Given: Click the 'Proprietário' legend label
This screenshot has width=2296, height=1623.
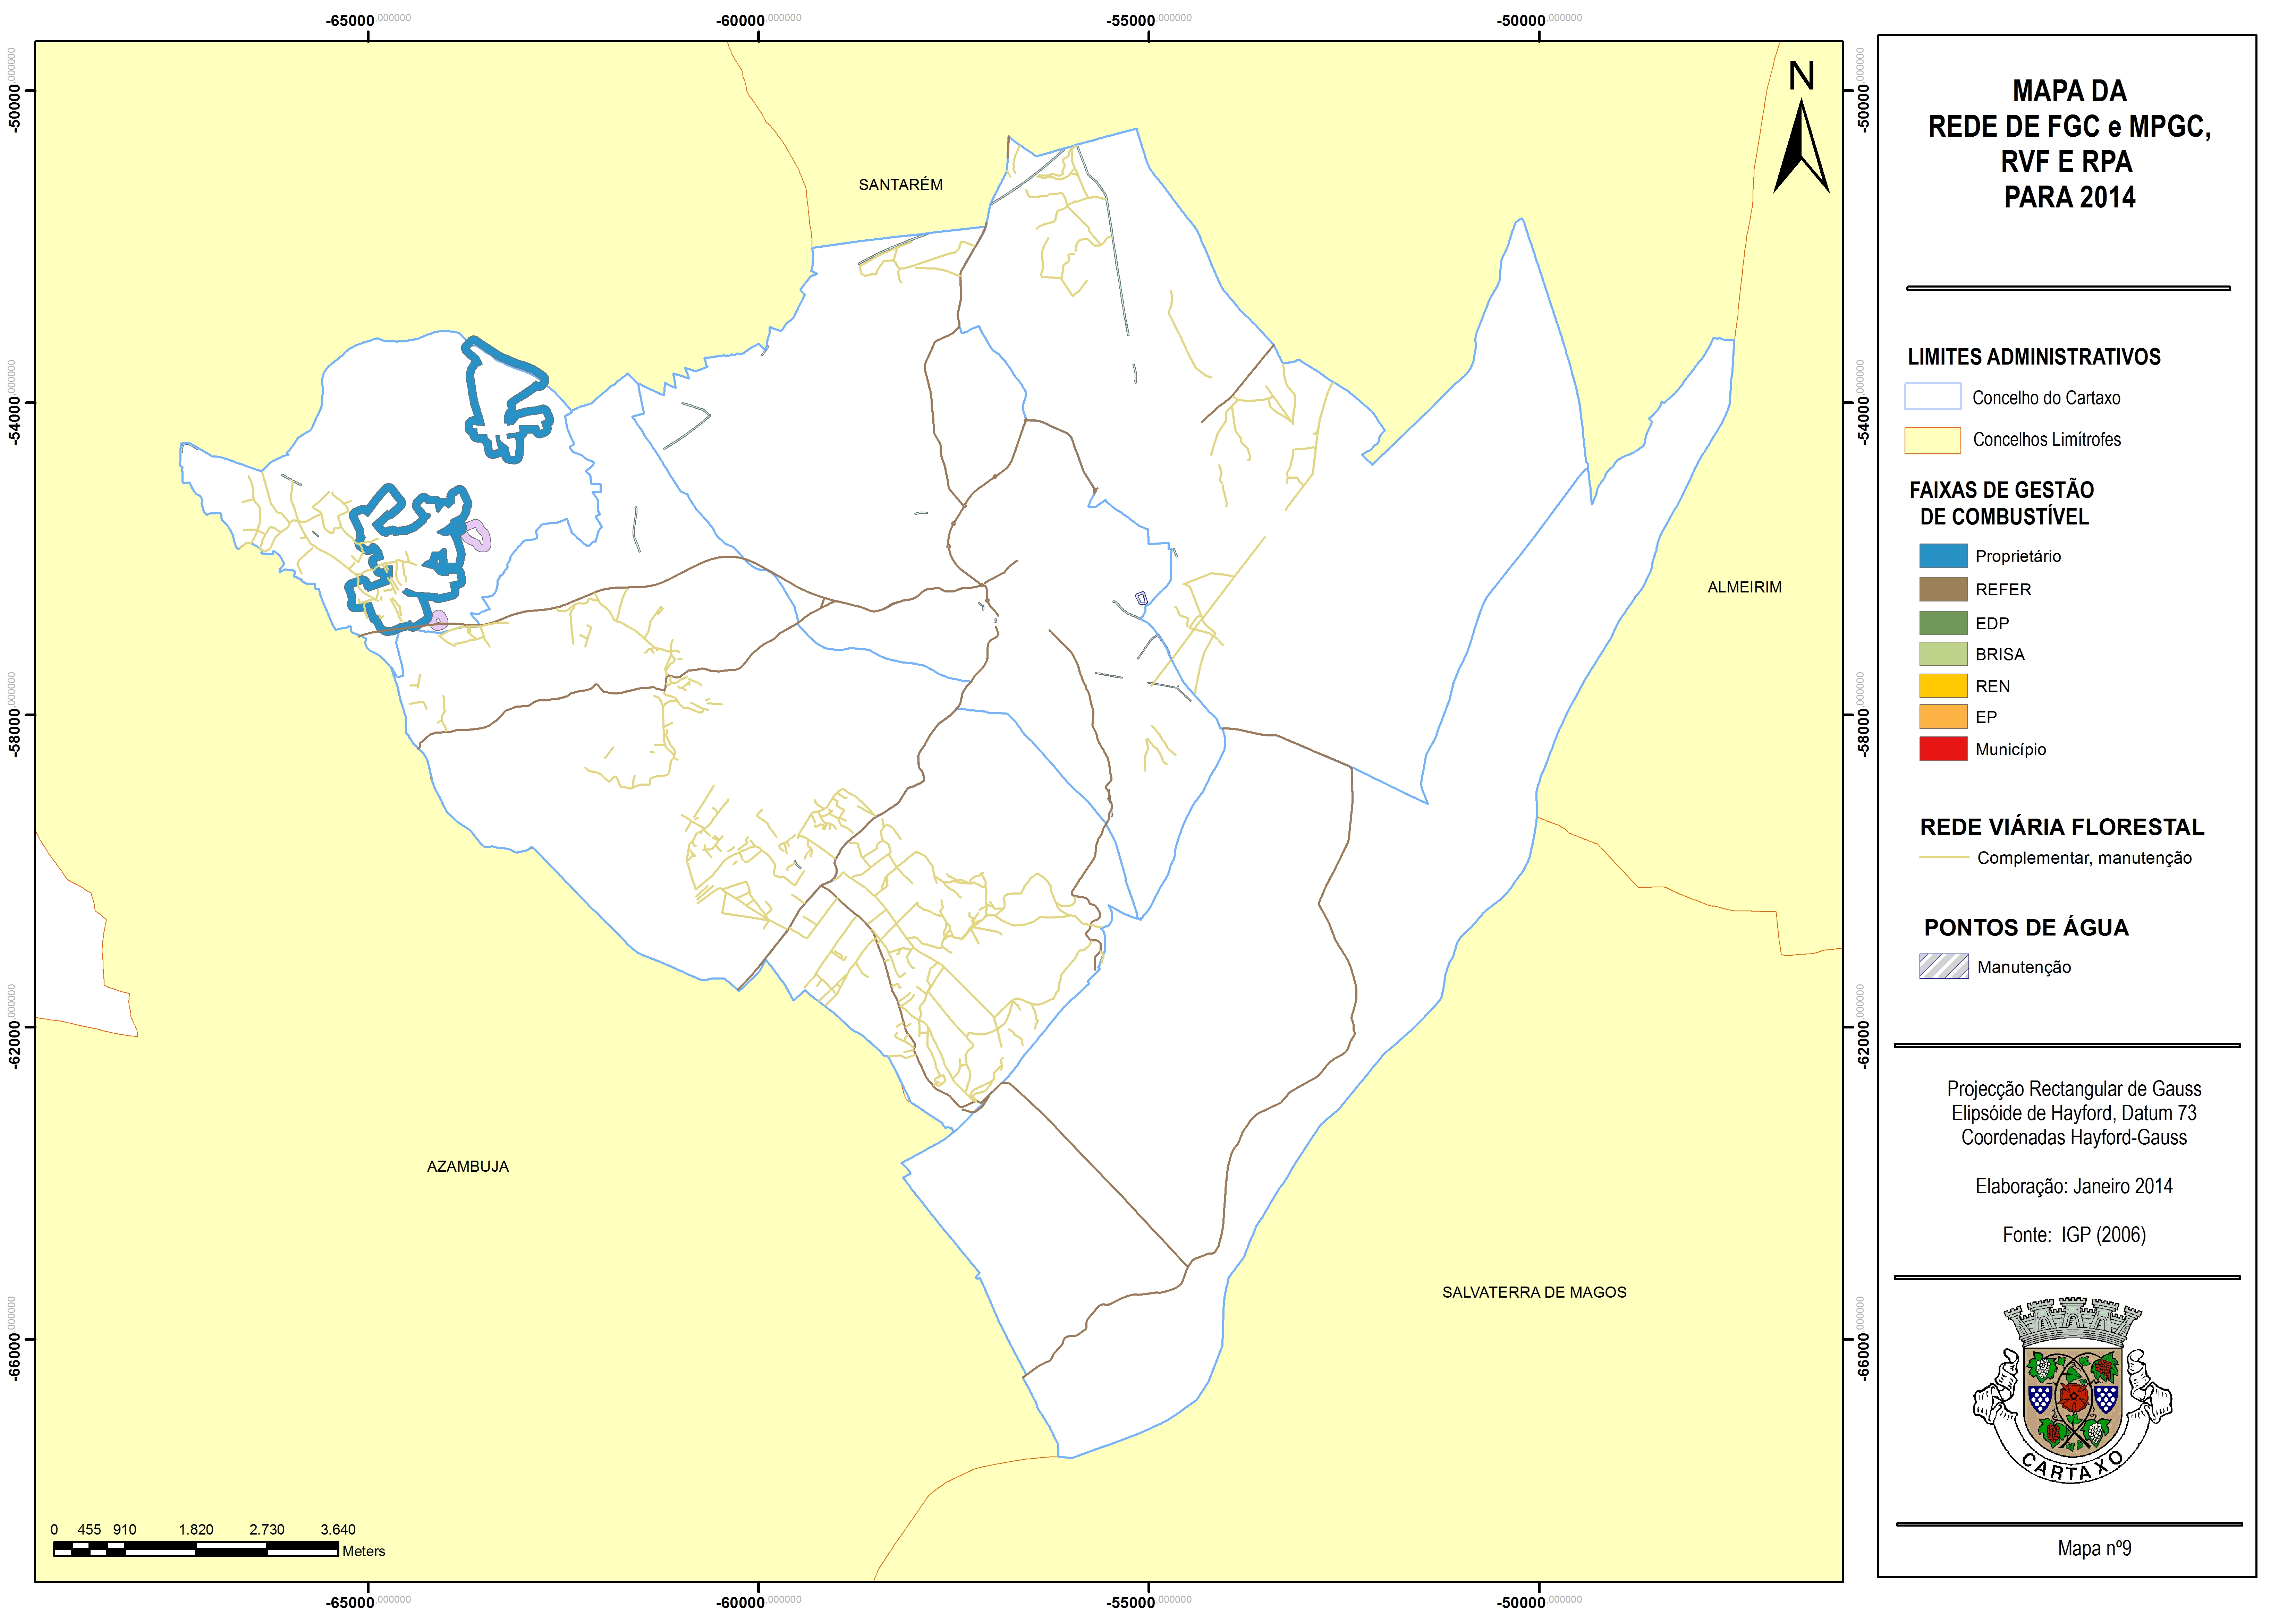Looking at the screenshot, I should point(2018,557).
